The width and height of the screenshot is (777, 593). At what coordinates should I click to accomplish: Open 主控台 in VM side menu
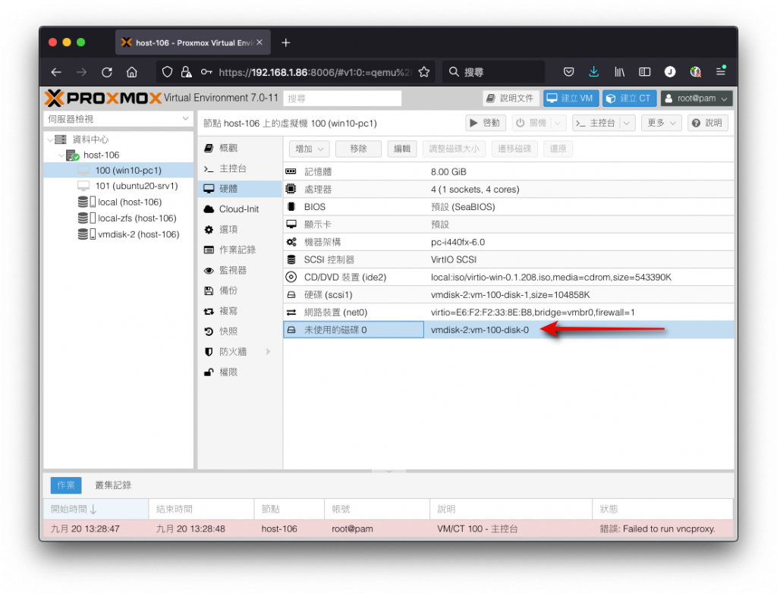pos(240,168)
